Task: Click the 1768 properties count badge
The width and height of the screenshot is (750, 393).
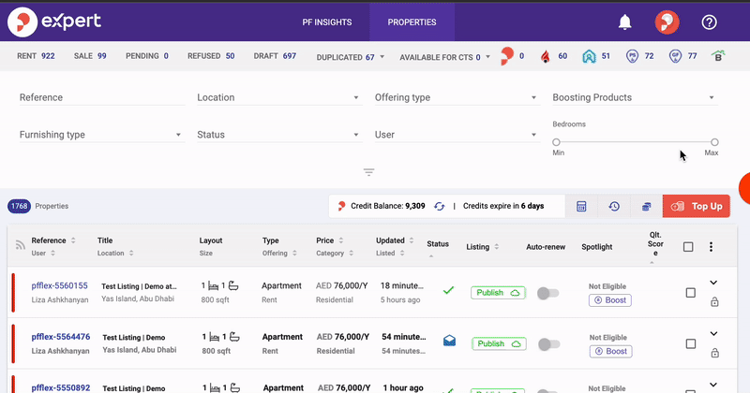Action: [19, 206]
